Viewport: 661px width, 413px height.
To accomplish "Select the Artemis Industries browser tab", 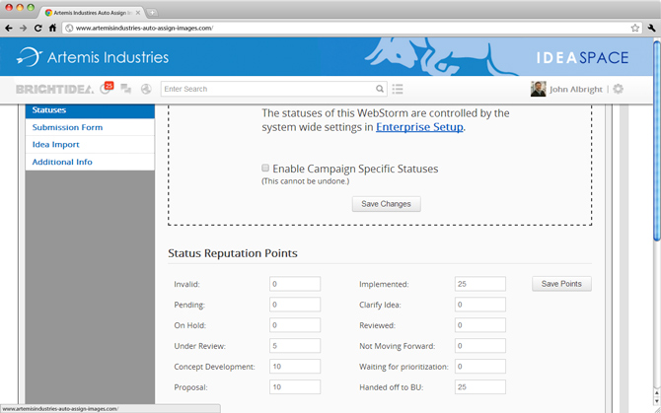I will pos(93,13).
